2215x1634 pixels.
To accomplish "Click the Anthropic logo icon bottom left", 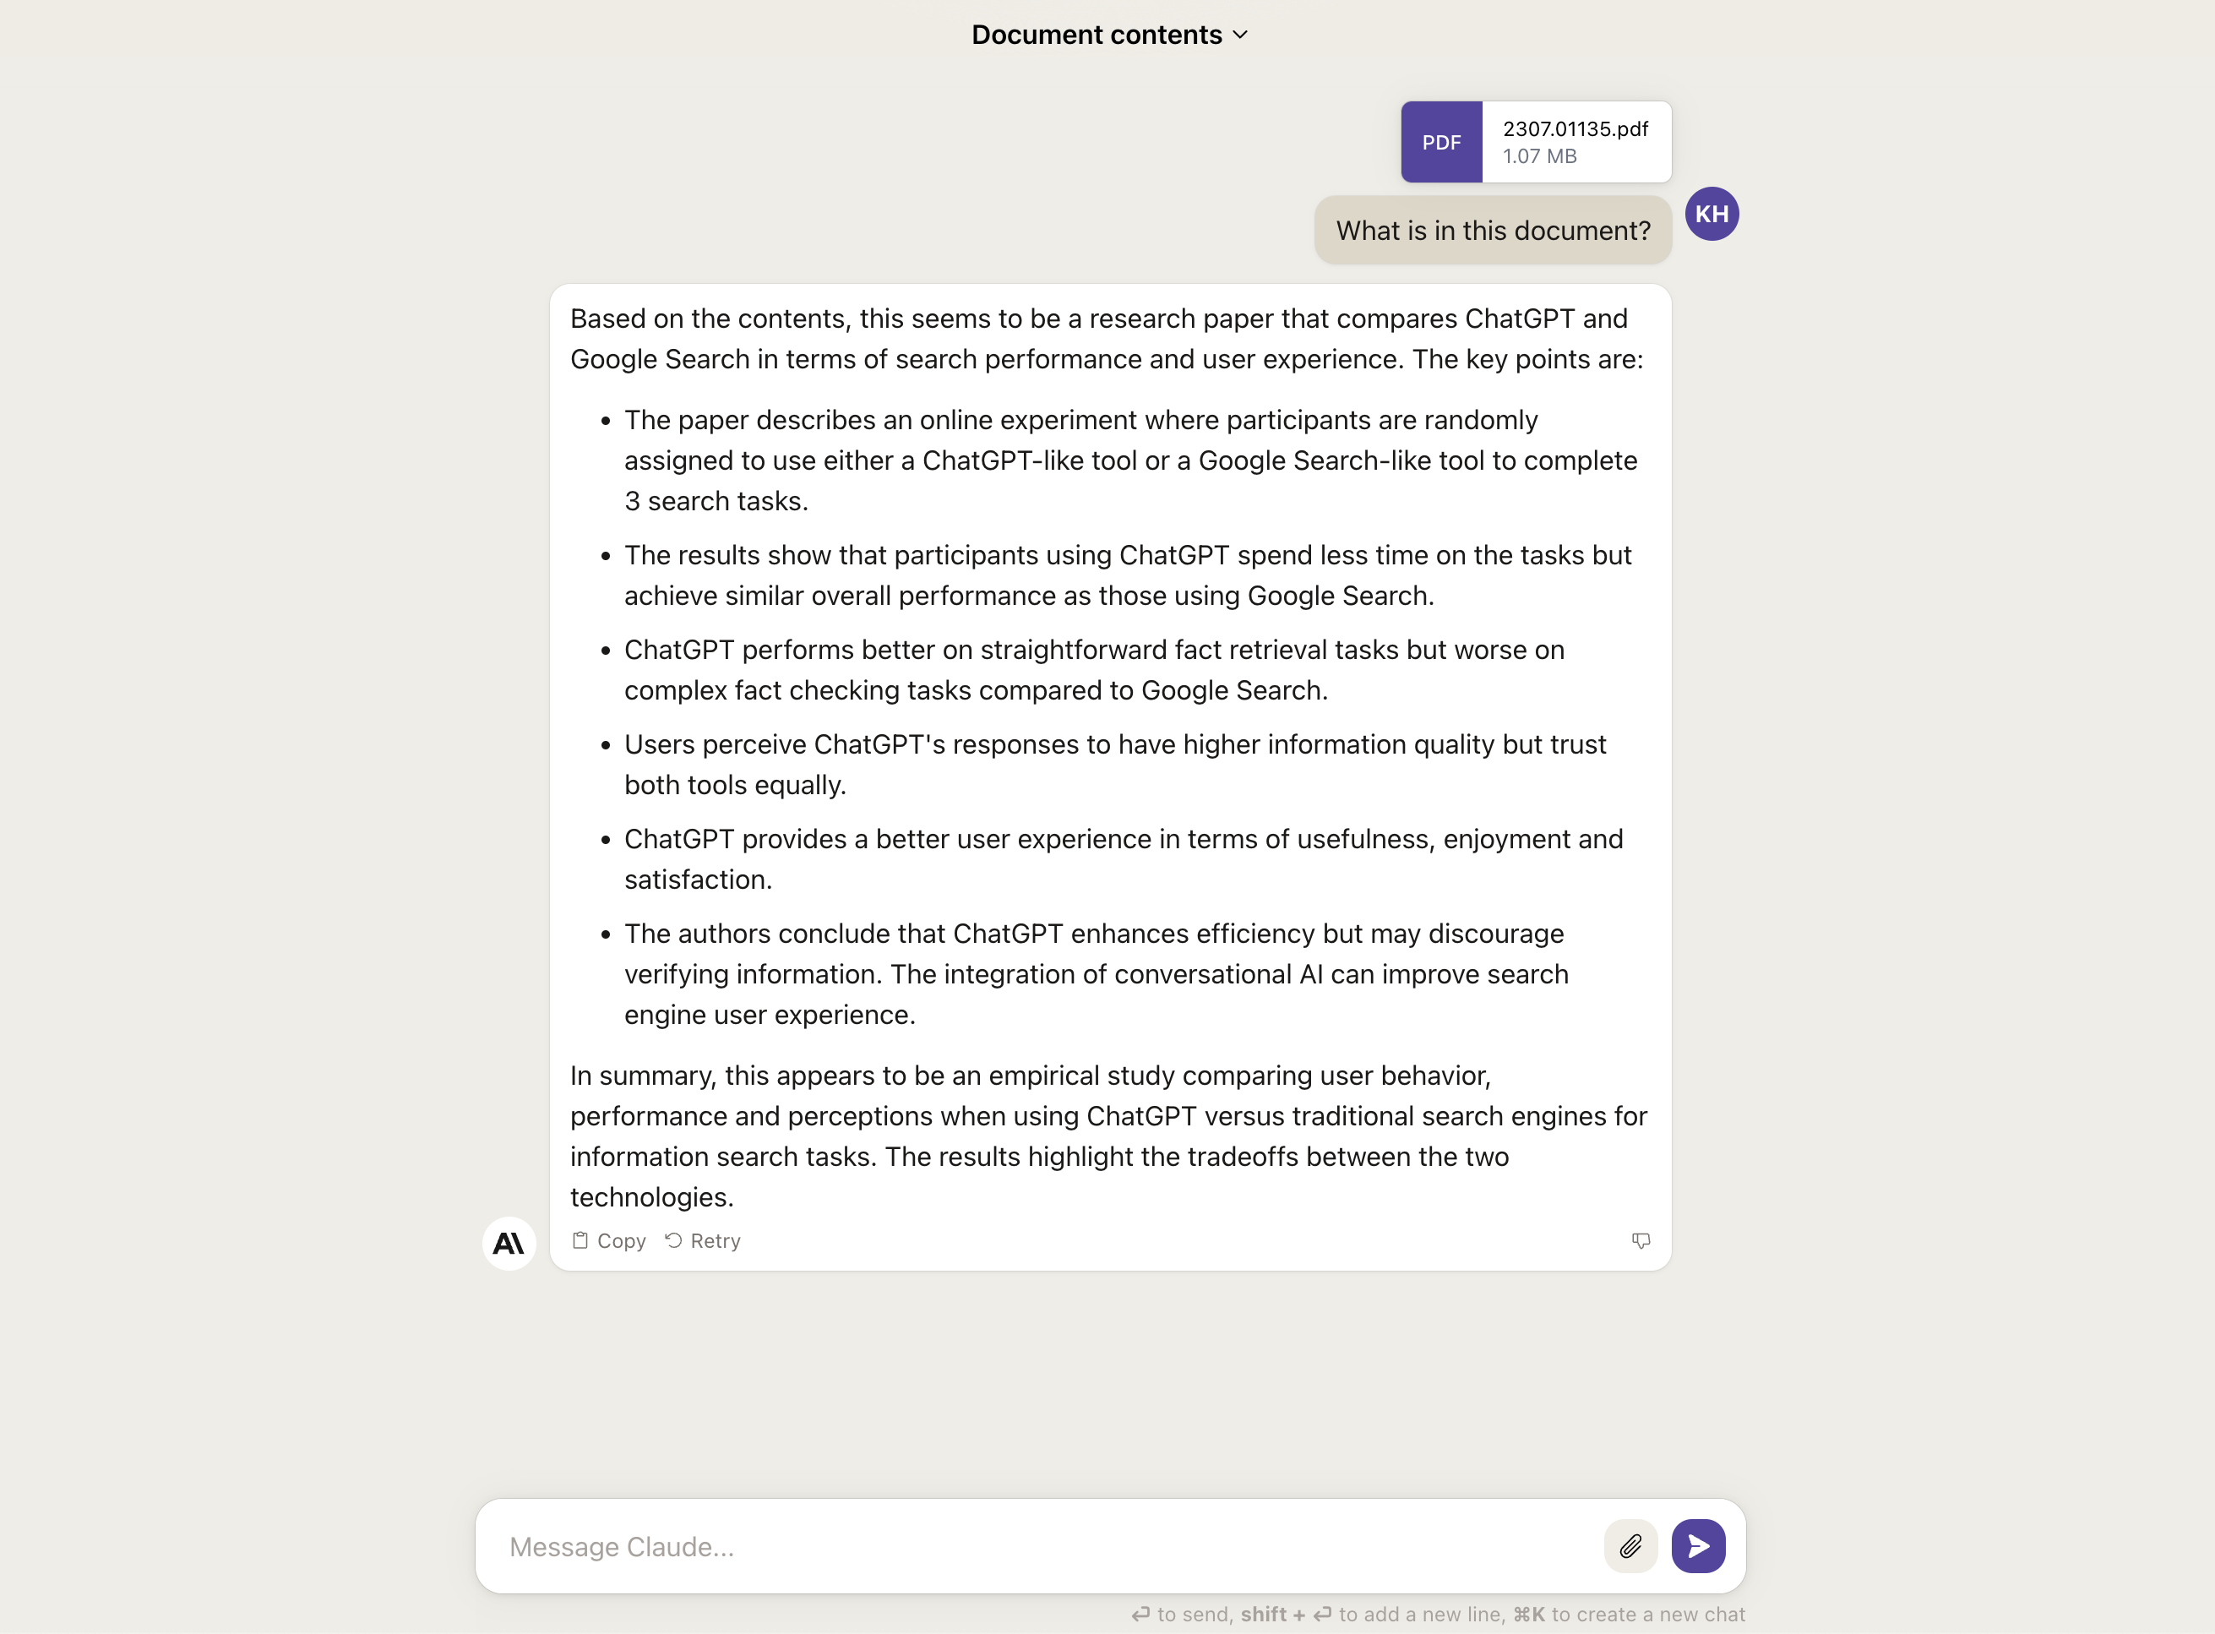I will pyautogui.click(x=509, y=1242).
